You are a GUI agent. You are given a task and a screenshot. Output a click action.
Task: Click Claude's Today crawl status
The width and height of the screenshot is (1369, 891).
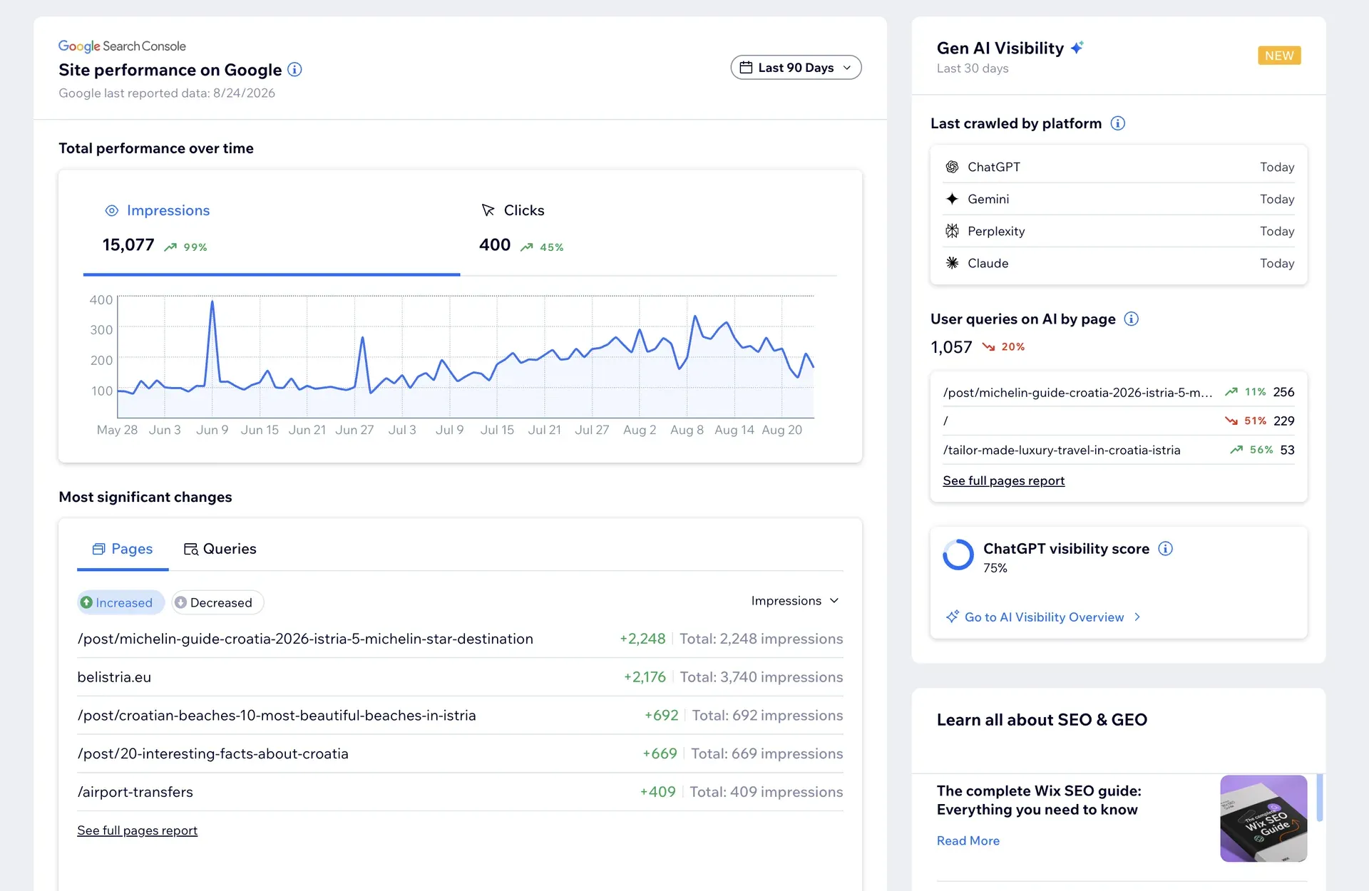coord(1276,263)
